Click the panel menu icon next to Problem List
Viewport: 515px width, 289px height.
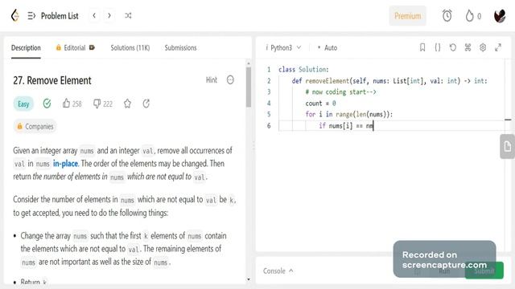(x=31, y=16)
